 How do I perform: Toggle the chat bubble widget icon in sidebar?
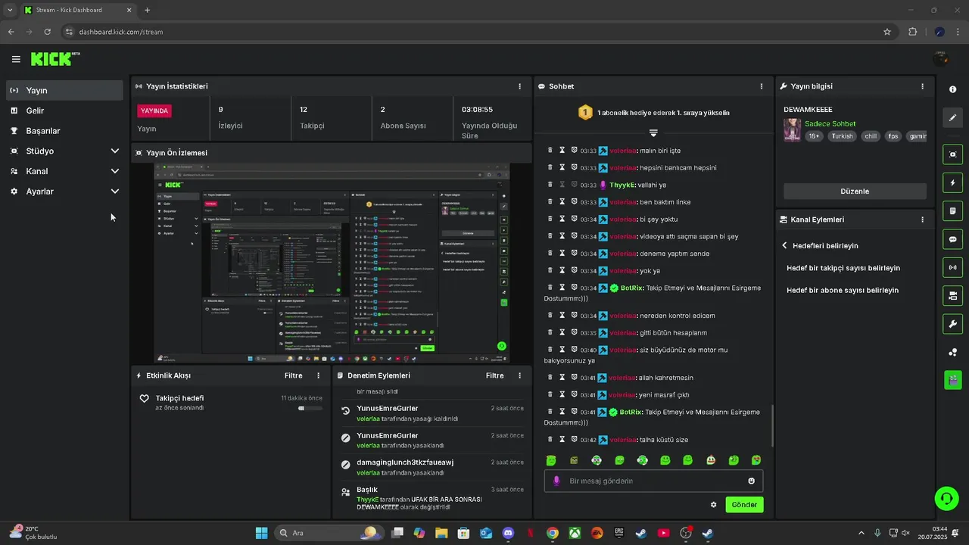click(x=952, y=239)
